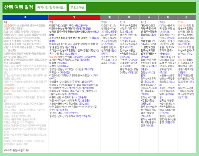Open 홍천 백암산+아미산 trip

click(x=129, y=36)
